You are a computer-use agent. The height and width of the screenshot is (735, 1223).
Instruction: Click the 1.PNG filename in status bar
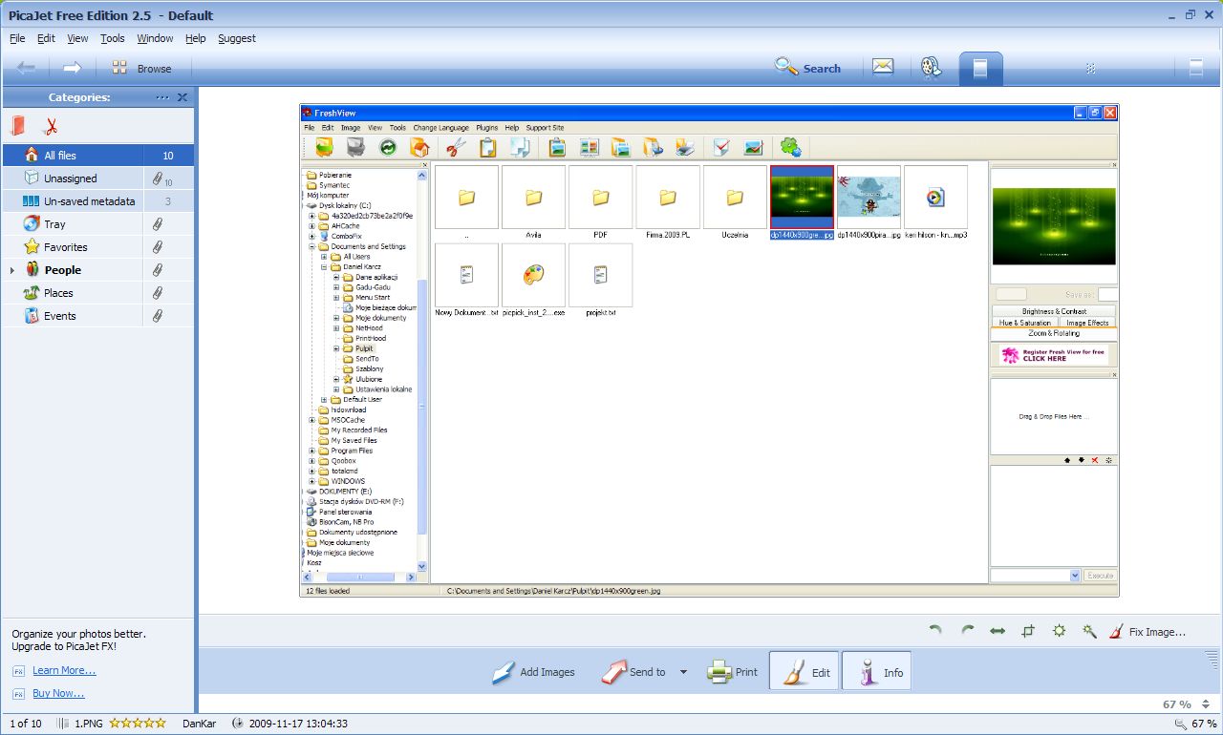point(89,724)
